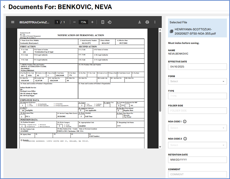Click the PDF file icon in Selected File
This screenshot has height=179, width=230.
pyautogui.click(x=171, y=31)
